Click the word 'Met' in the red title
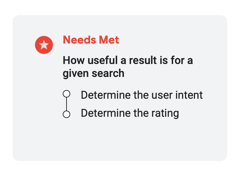 (109, 40)
